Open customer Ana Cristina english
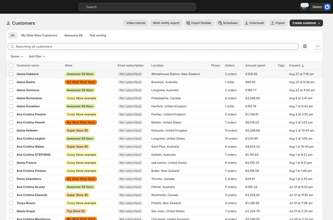This screenshot has height=220, width=333. pos(31,138)
